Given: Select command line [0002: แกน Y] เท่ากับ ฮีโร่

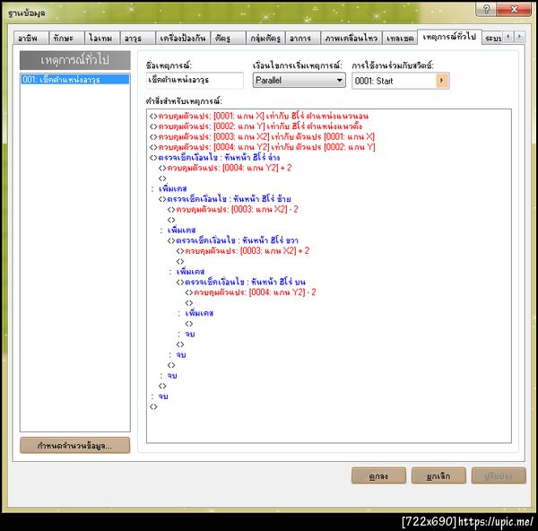Looking at the screenshot, I should (256, 126).
